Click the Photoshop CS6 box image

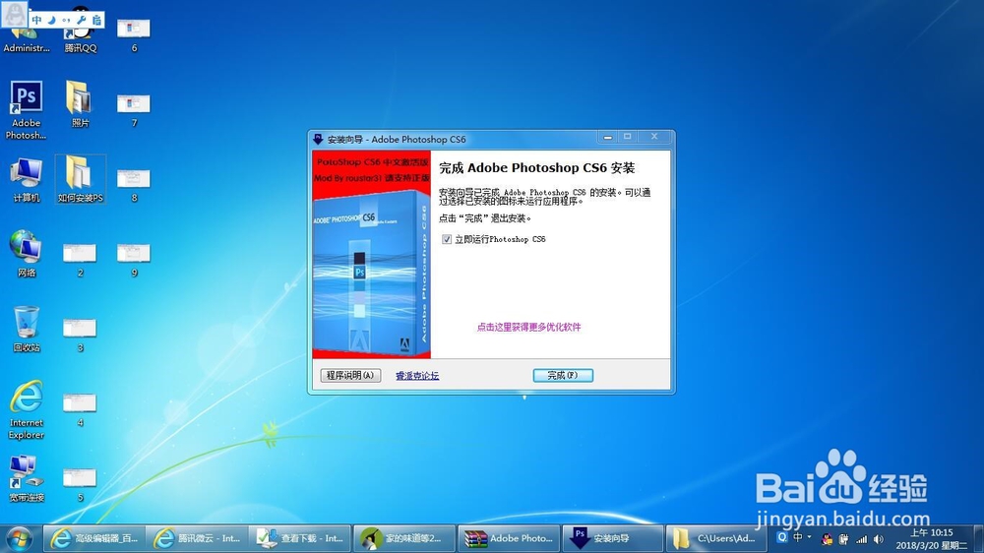pyautogui.click(x=372, y=254)
